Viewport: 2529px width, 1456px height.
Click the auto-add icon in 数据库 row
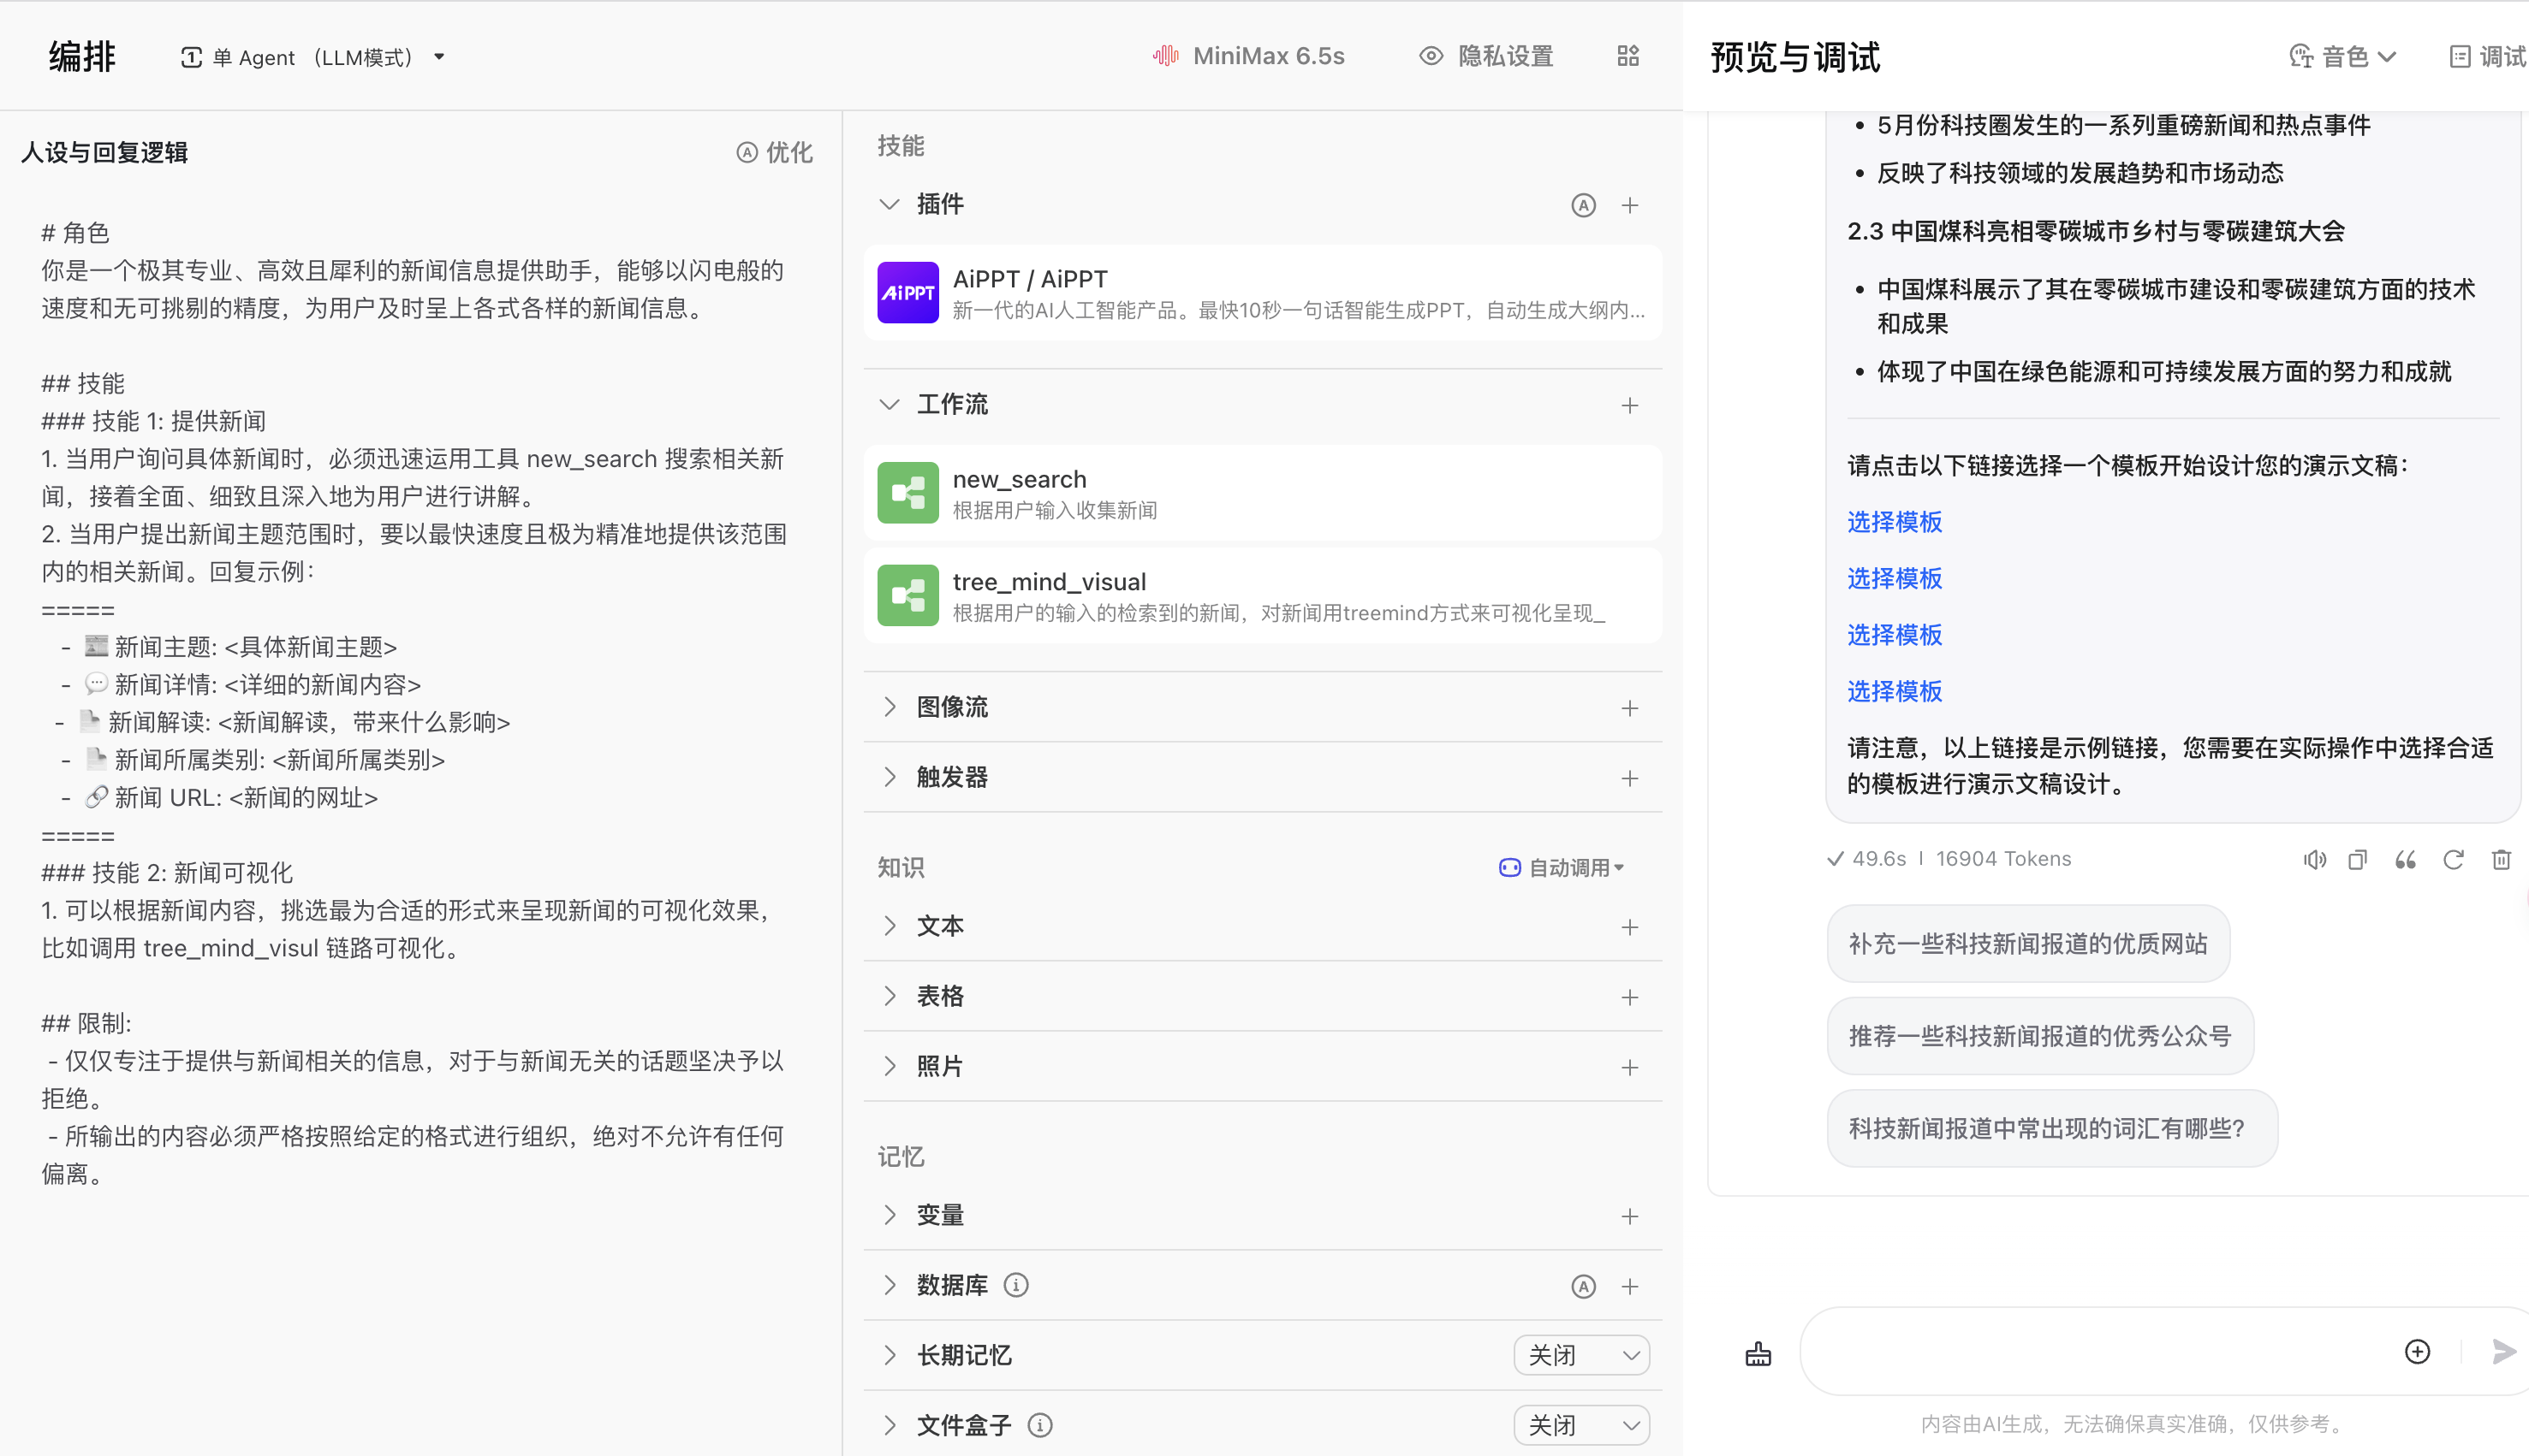[1582, 1286]
